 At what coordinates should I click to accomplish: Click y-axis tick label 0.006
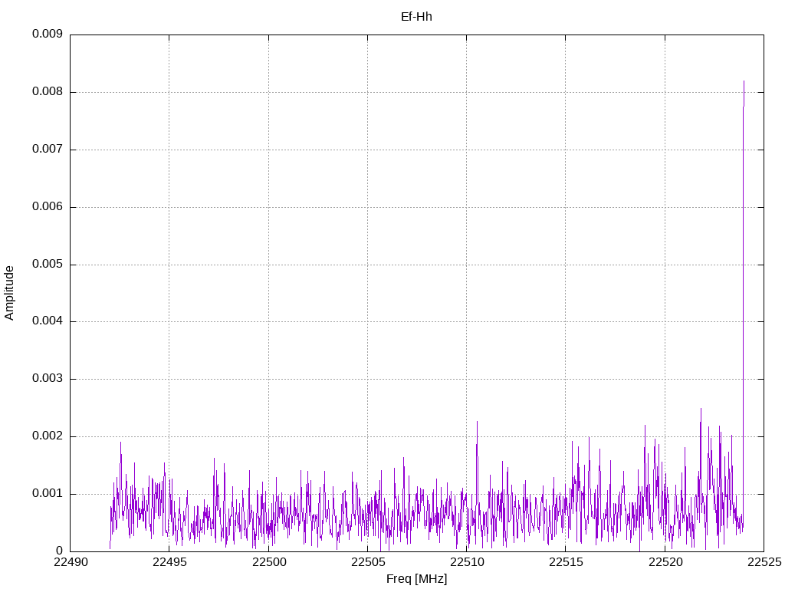pyautogui.click(x=48, y=207)
